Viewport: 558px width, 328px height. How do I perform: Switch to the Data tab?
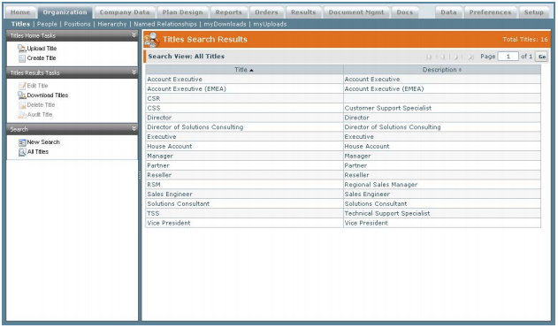coord(448,12)
